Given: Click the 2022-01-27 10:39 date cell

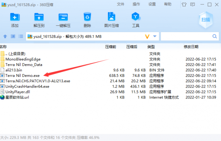Looking at the screenshot, I should pos(201,97).
